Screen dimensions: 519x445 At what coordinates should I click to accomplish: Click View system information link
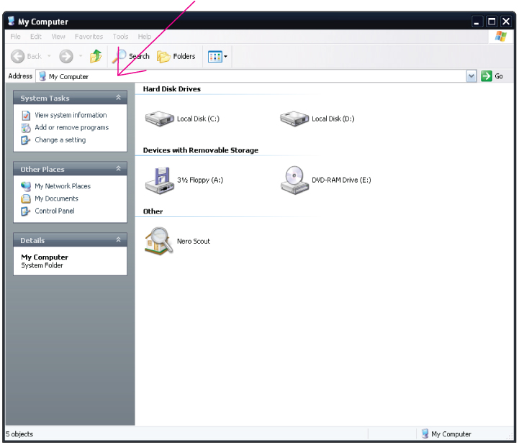coord(71,115)
